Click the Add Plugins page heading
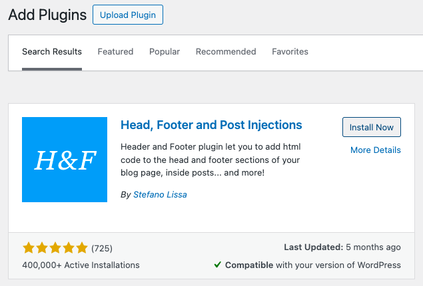 click(47, 15)
